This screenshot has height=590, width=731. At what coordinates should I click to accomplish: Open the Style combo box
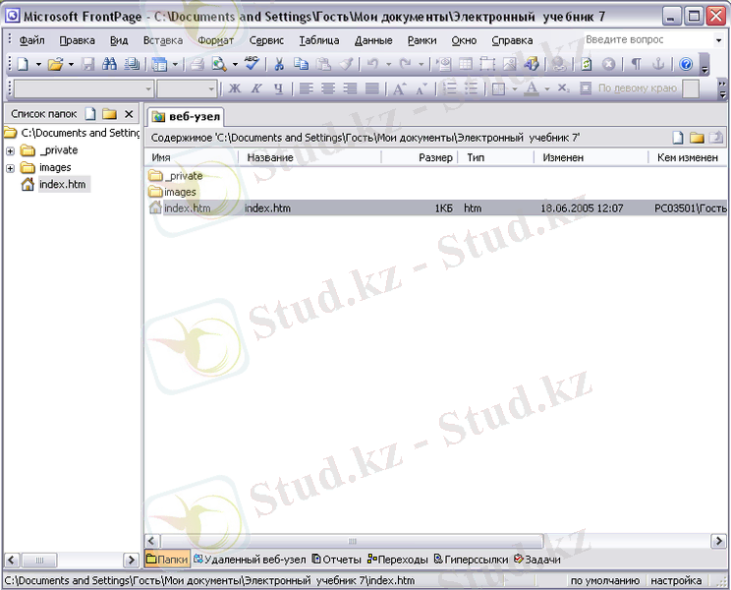[x=84, y=88]
